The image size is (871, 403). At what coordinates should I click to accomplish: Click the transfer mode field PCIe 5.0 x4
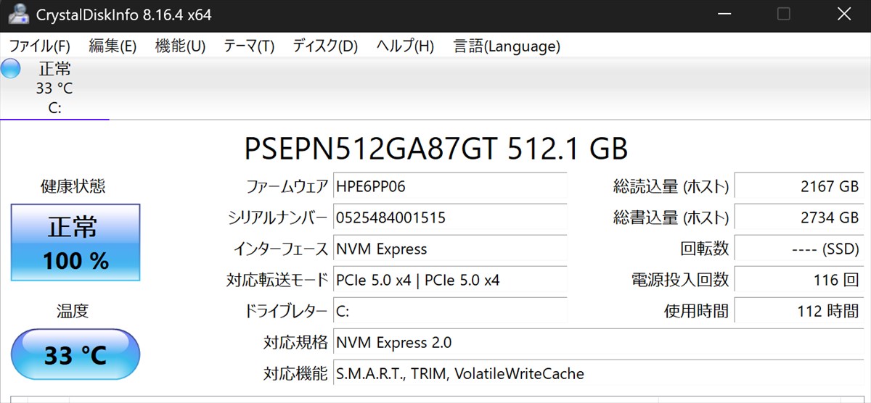click(x=450, y=280)
